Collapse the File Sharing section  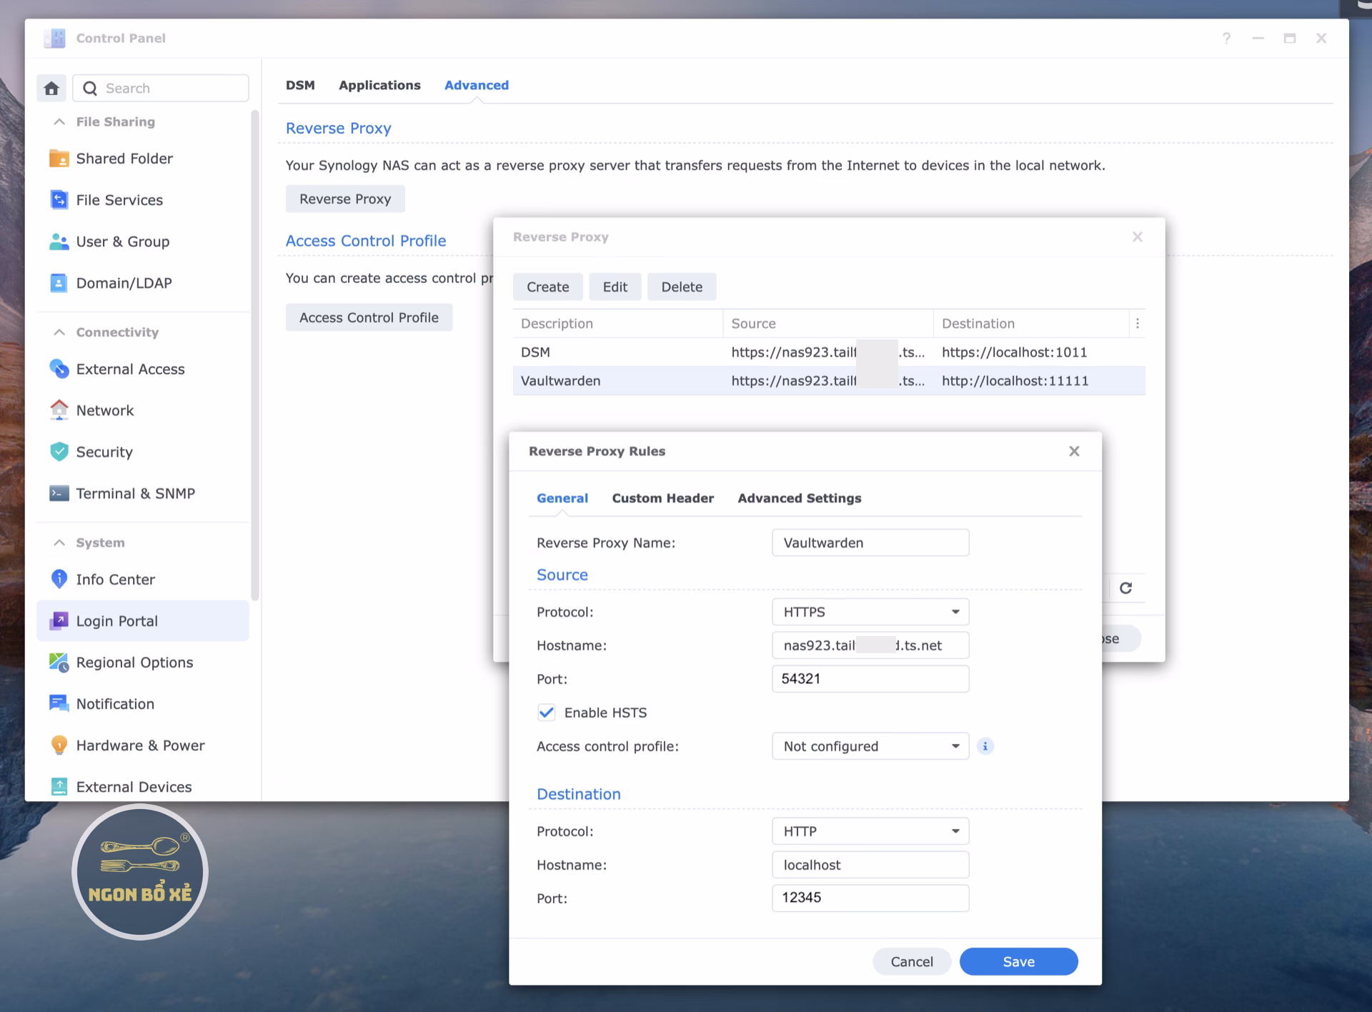pyautogui.click(x=59, y=121)
